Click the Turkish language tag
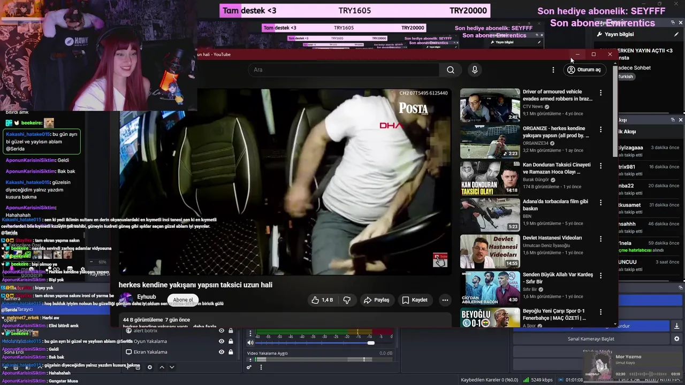Screen dimensions: 685x385 (x=625, y=76)
